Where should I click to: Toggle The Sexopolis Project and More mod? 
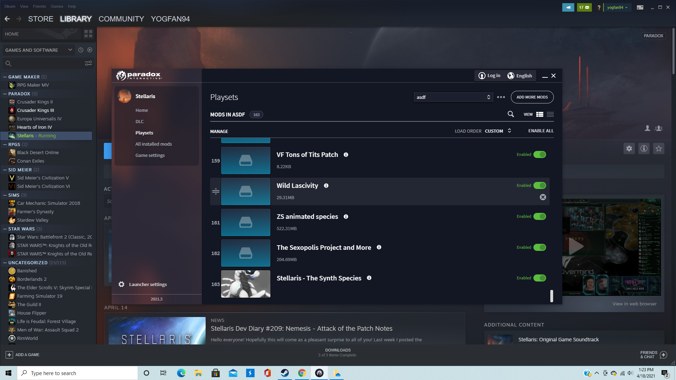[539, 247]
